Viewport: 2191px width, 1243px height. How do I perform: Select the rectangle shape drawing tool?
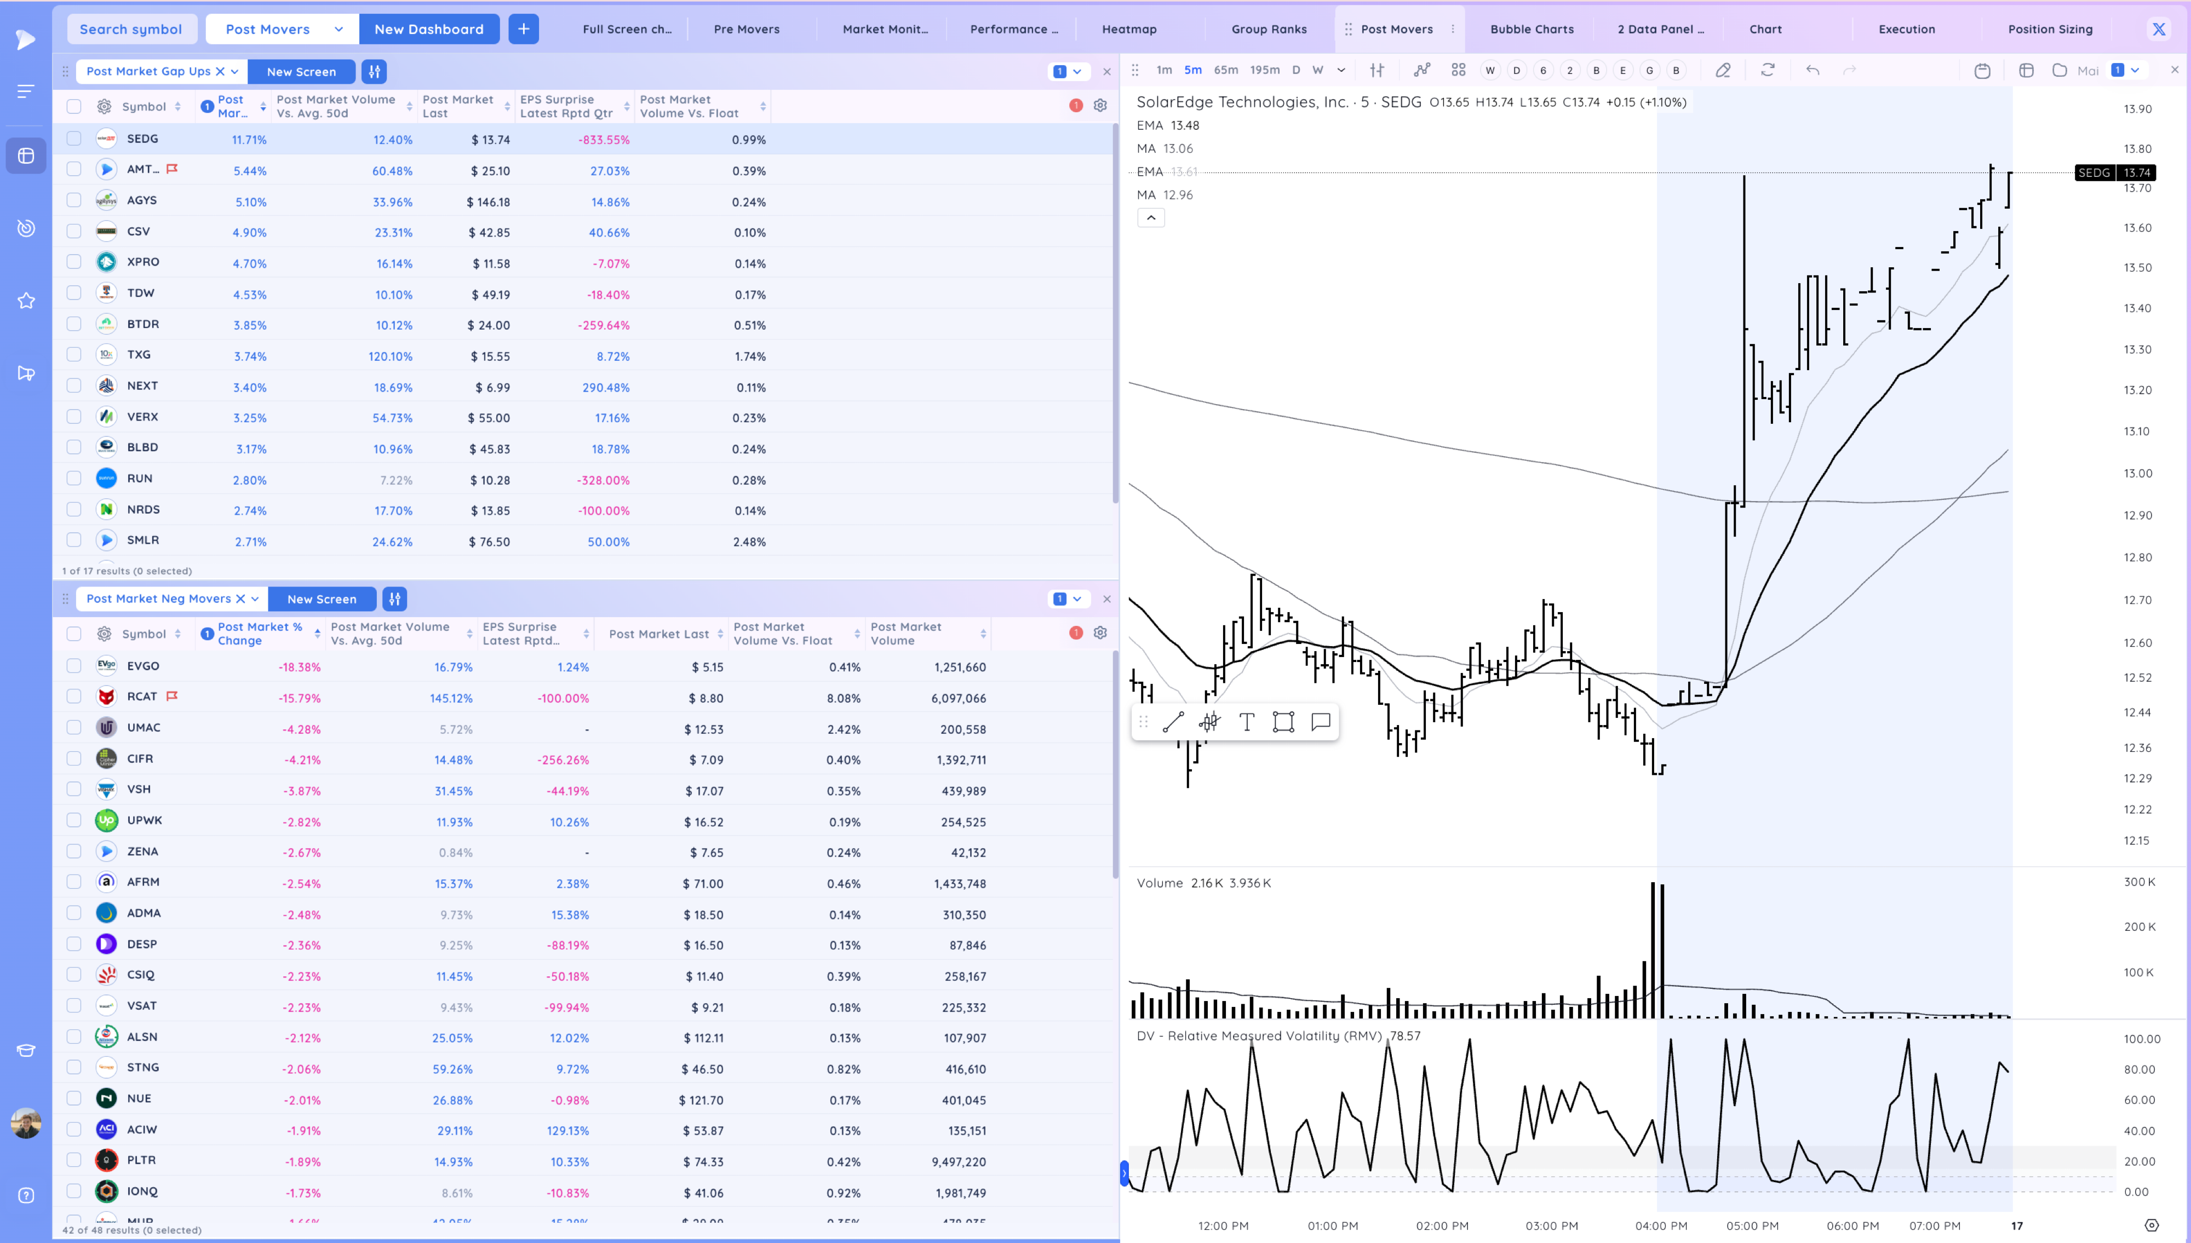pos(1283,722)
